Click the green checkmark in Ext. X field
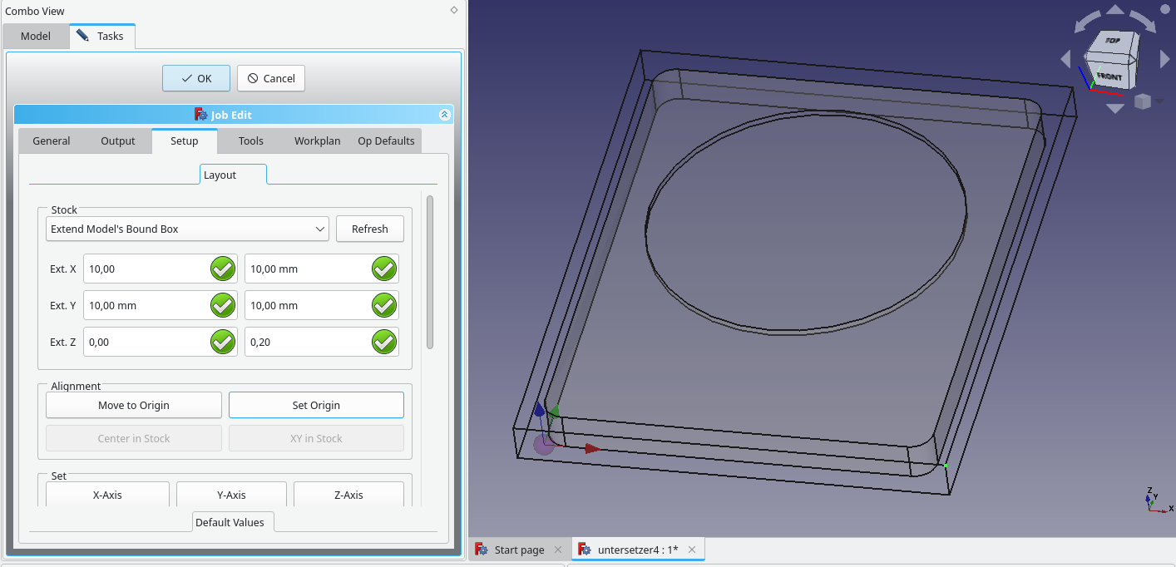Screen dimensions: 1176x567 [222, 269]
